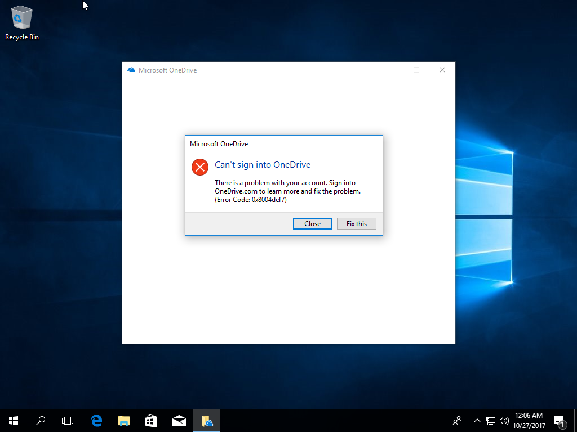
Task: Click the Microsoft OneDrive window title text
Action: (167, 70)
